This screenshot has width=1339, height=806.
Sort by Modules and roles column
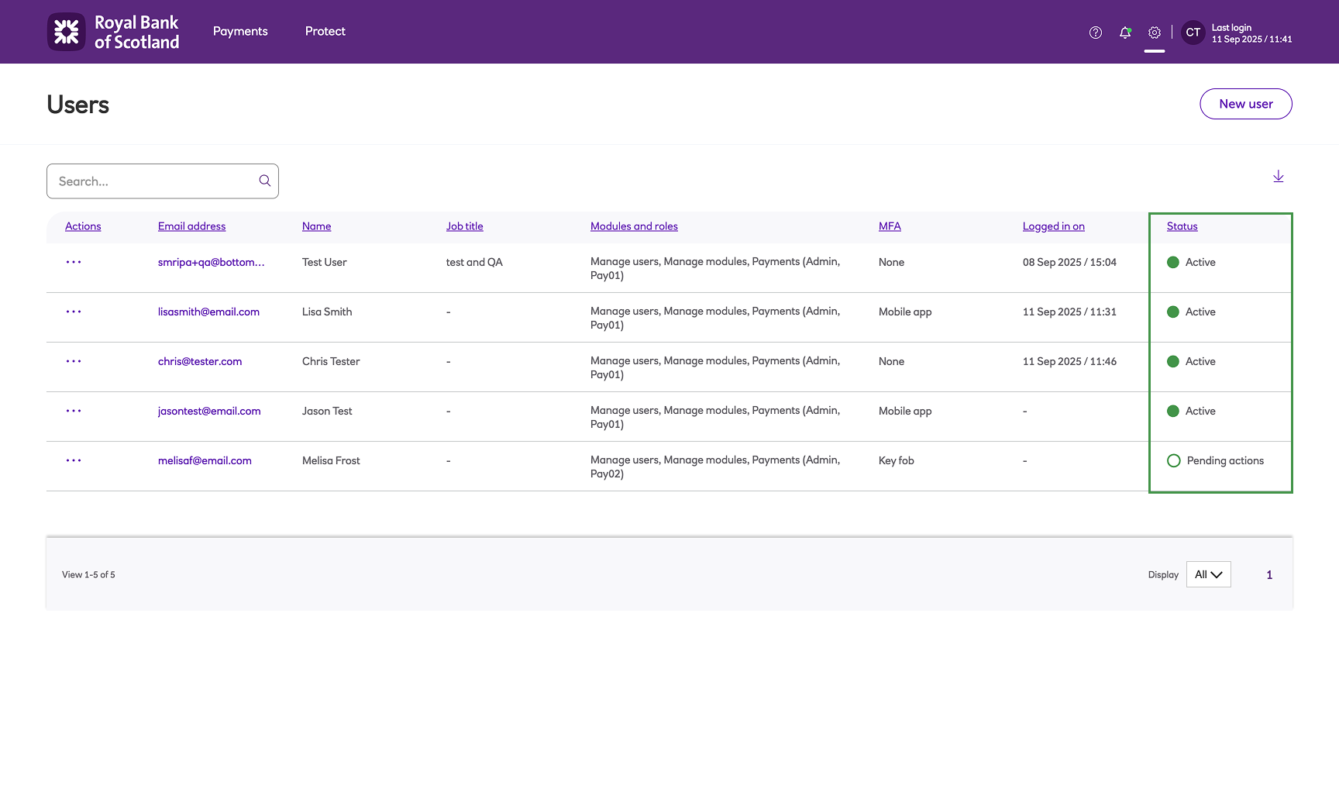[x=634, y=226]
